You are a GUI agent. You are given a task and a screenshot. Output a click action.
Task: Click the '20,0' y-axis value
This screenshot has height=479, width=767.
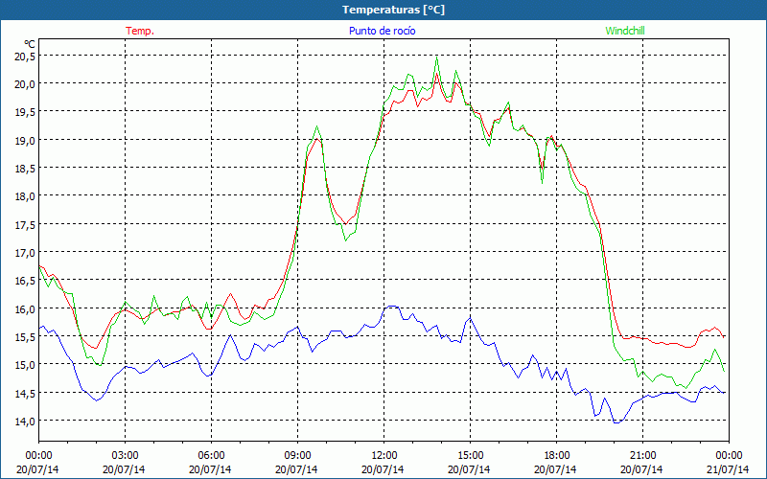click(25, 84)
